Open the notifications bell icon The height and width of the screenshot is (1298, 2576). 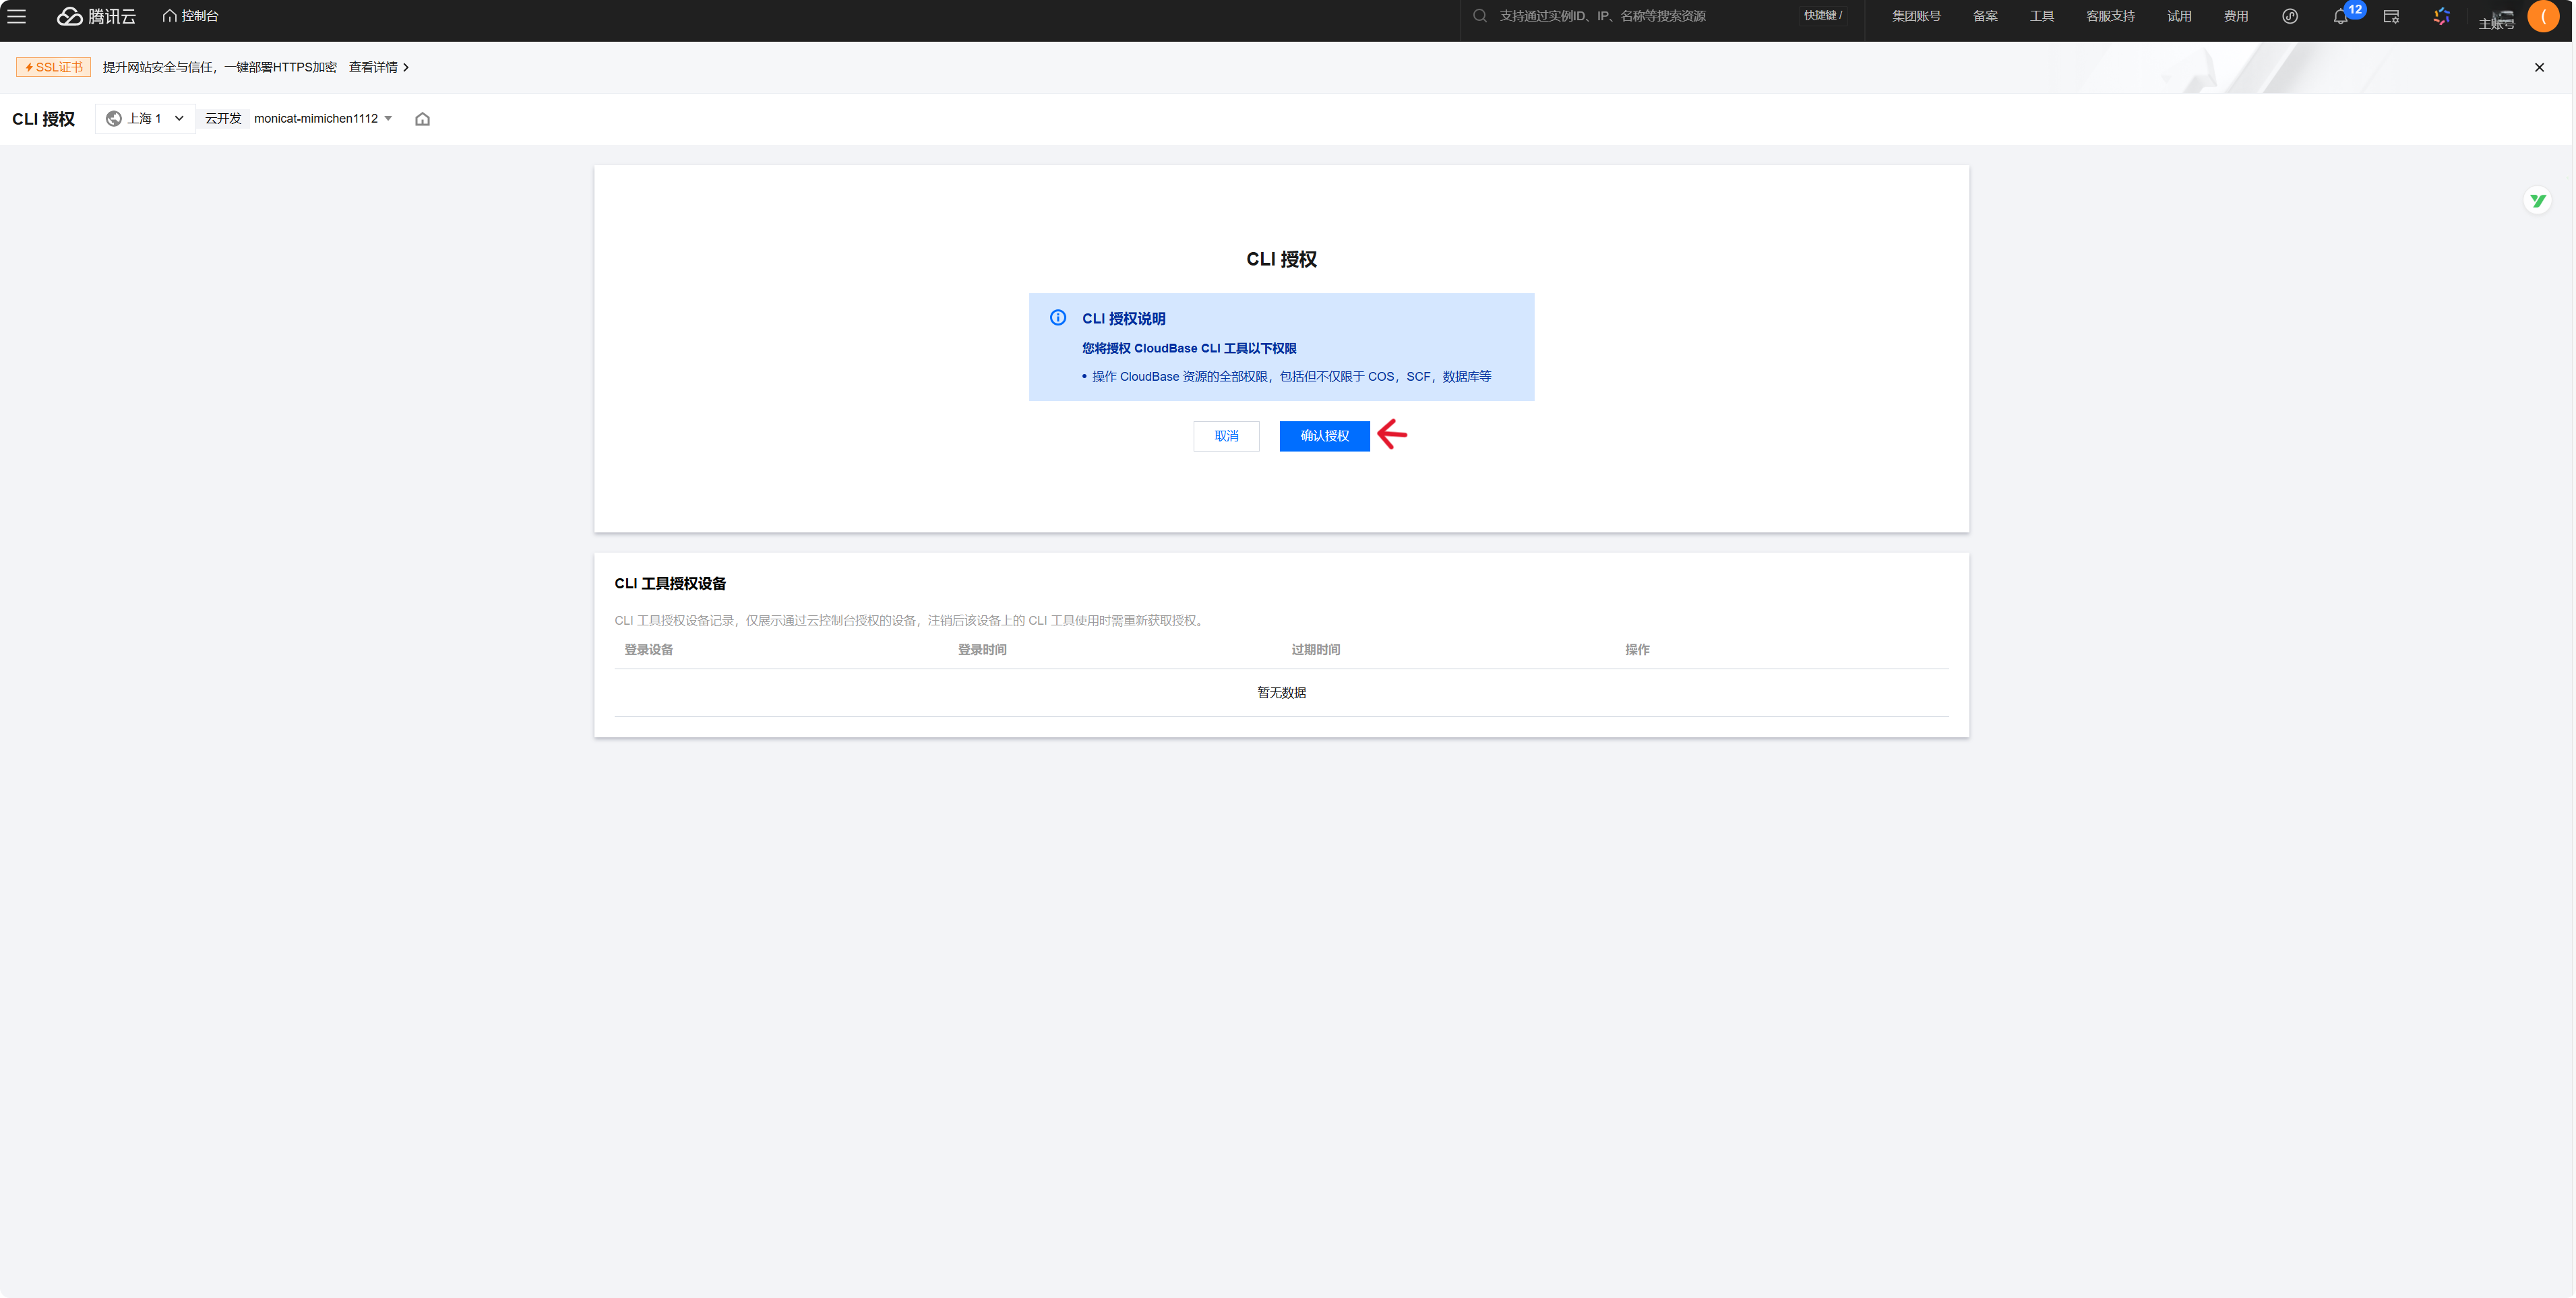tap(2340, 16)
